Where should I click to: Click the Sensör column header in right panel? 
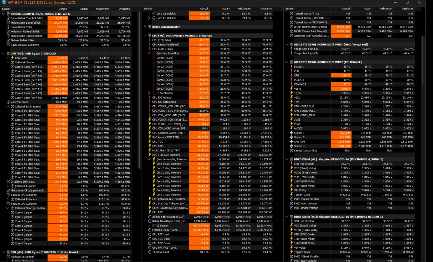(x=307, y=9)
